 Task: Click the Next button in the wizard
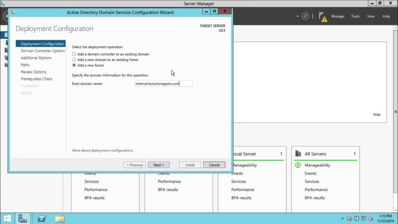click(x=159, y=164)
